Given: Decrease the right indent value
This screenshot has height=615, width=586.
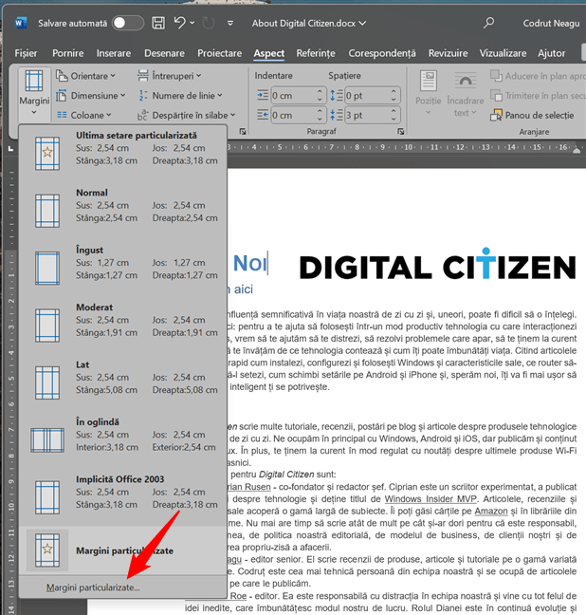Looking at the screenshot, I should 320,119.
